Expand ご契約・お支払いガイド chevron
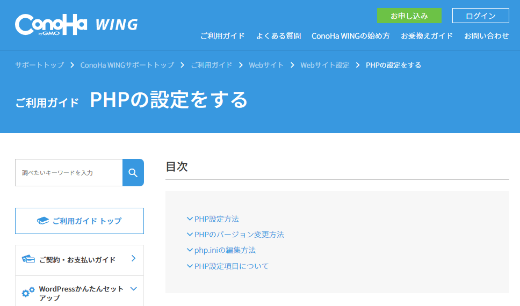The width and height of the screenshot is (520, 306). tap(133, 258)
